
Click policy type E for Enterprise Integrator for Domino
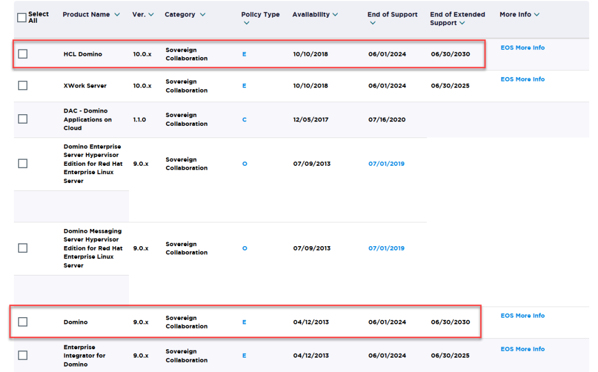pyautogui.click(x=244, y=355)
